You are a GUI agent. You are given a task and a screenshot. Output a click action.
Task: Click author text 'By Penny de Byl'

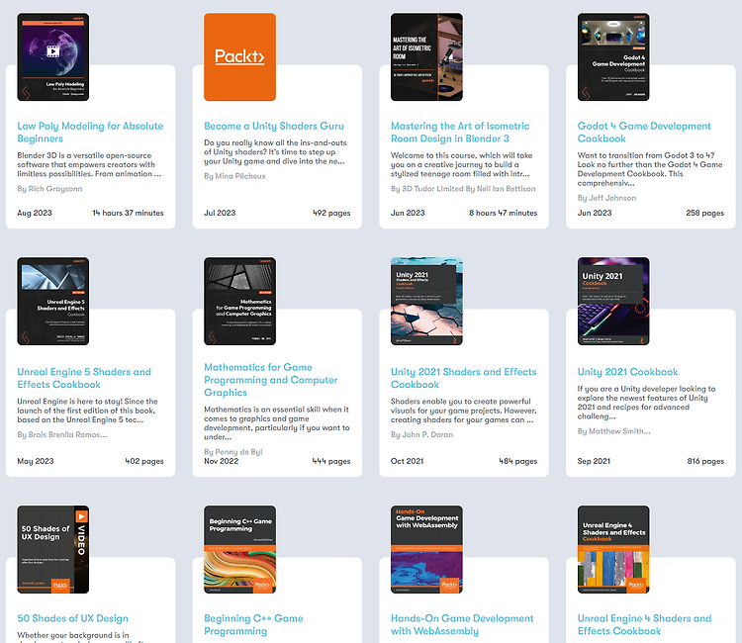pos(233,452)
